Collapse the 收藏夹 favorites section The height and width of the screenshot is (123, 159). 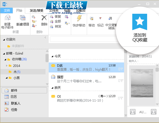coord(4,40)
